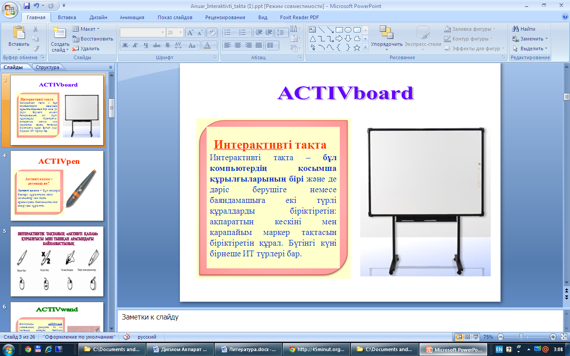Image resolution: width=570 pixels, height=356 pixels.
Task: Open the Заливка фигуры dropdown
Action: pos(470,29)
